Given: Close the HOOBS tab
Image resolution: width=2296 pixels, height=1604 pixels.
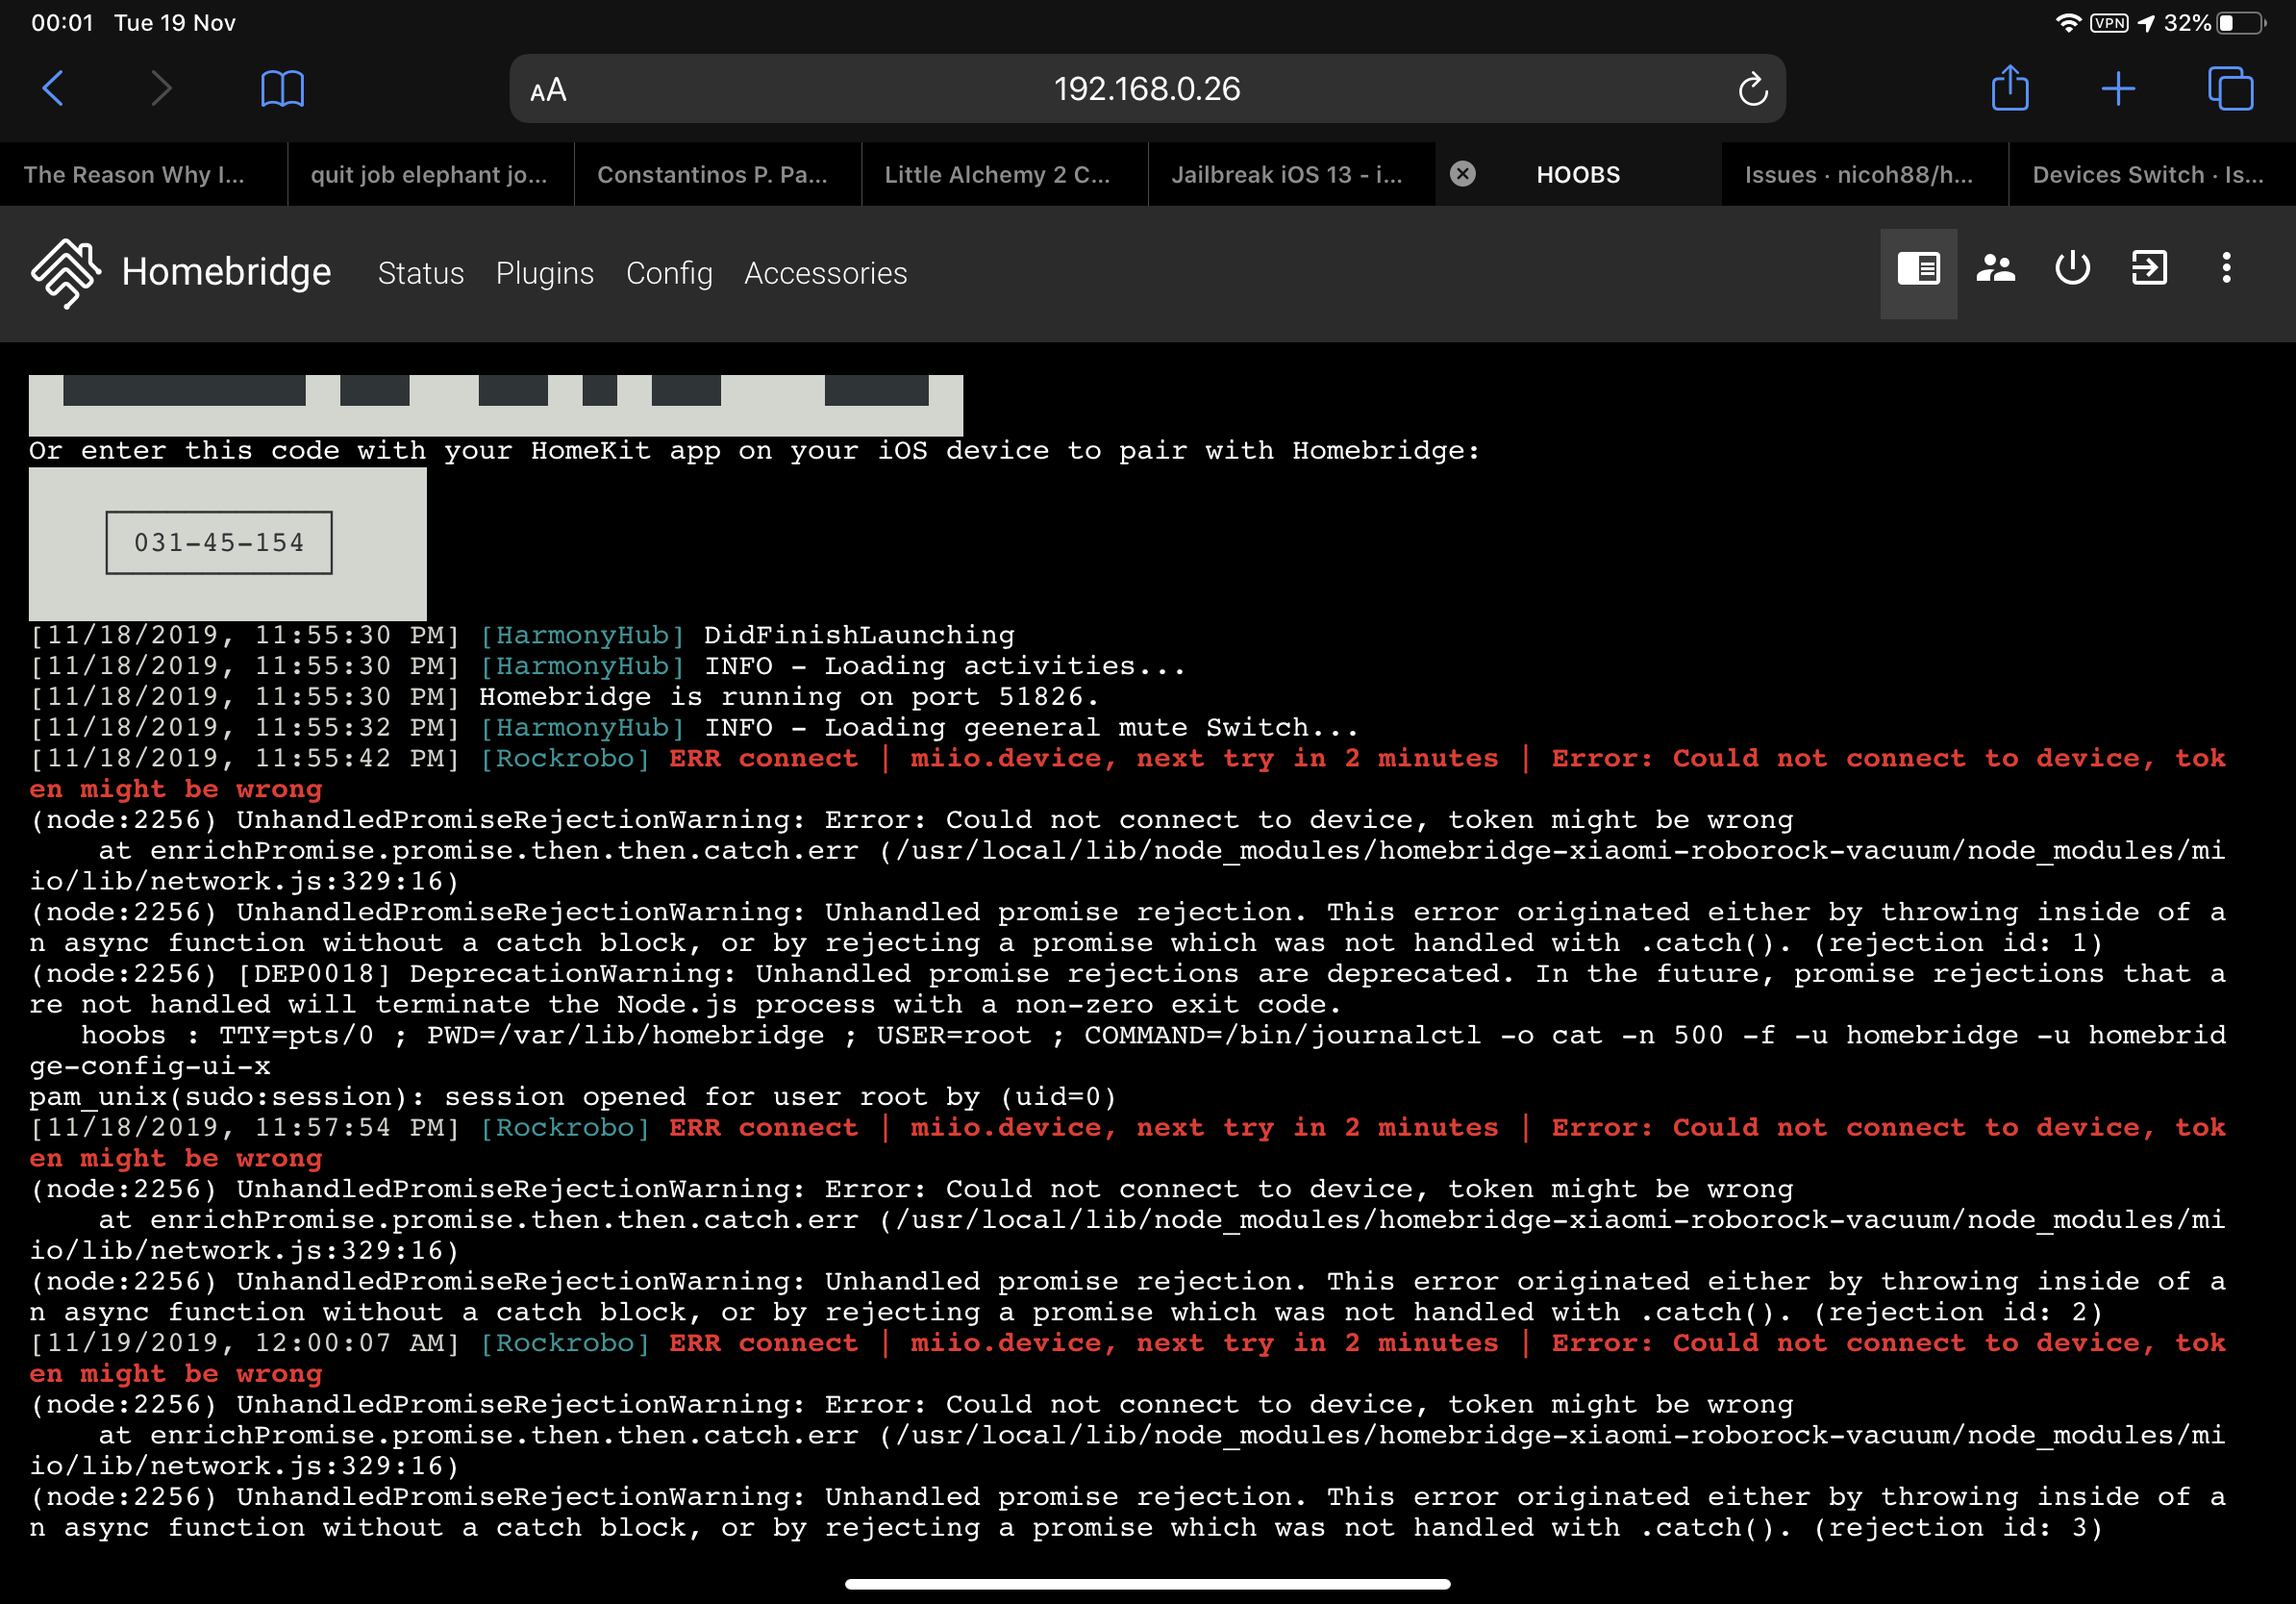Looking at the screenshot, I should [1462, 174].
